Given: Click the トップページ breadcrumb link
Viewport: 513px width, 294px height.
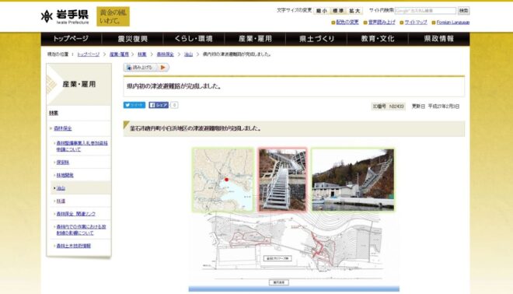Looking at the screenshot, I should click(x=89, y=54).
